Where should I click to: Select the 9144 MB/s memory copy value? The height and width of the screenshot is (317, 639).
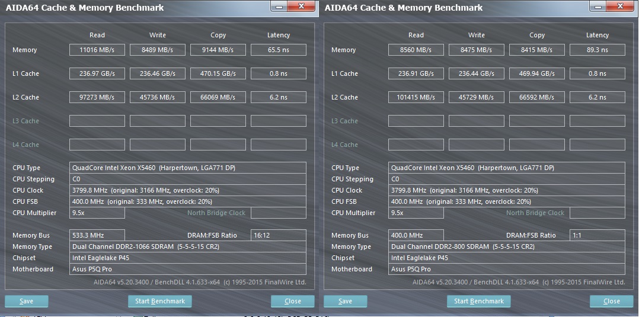218,50
